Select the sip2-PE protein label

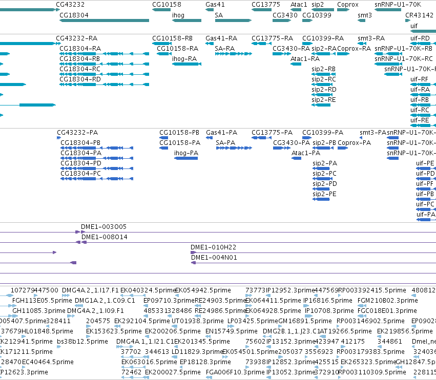[x=324, y=194]
